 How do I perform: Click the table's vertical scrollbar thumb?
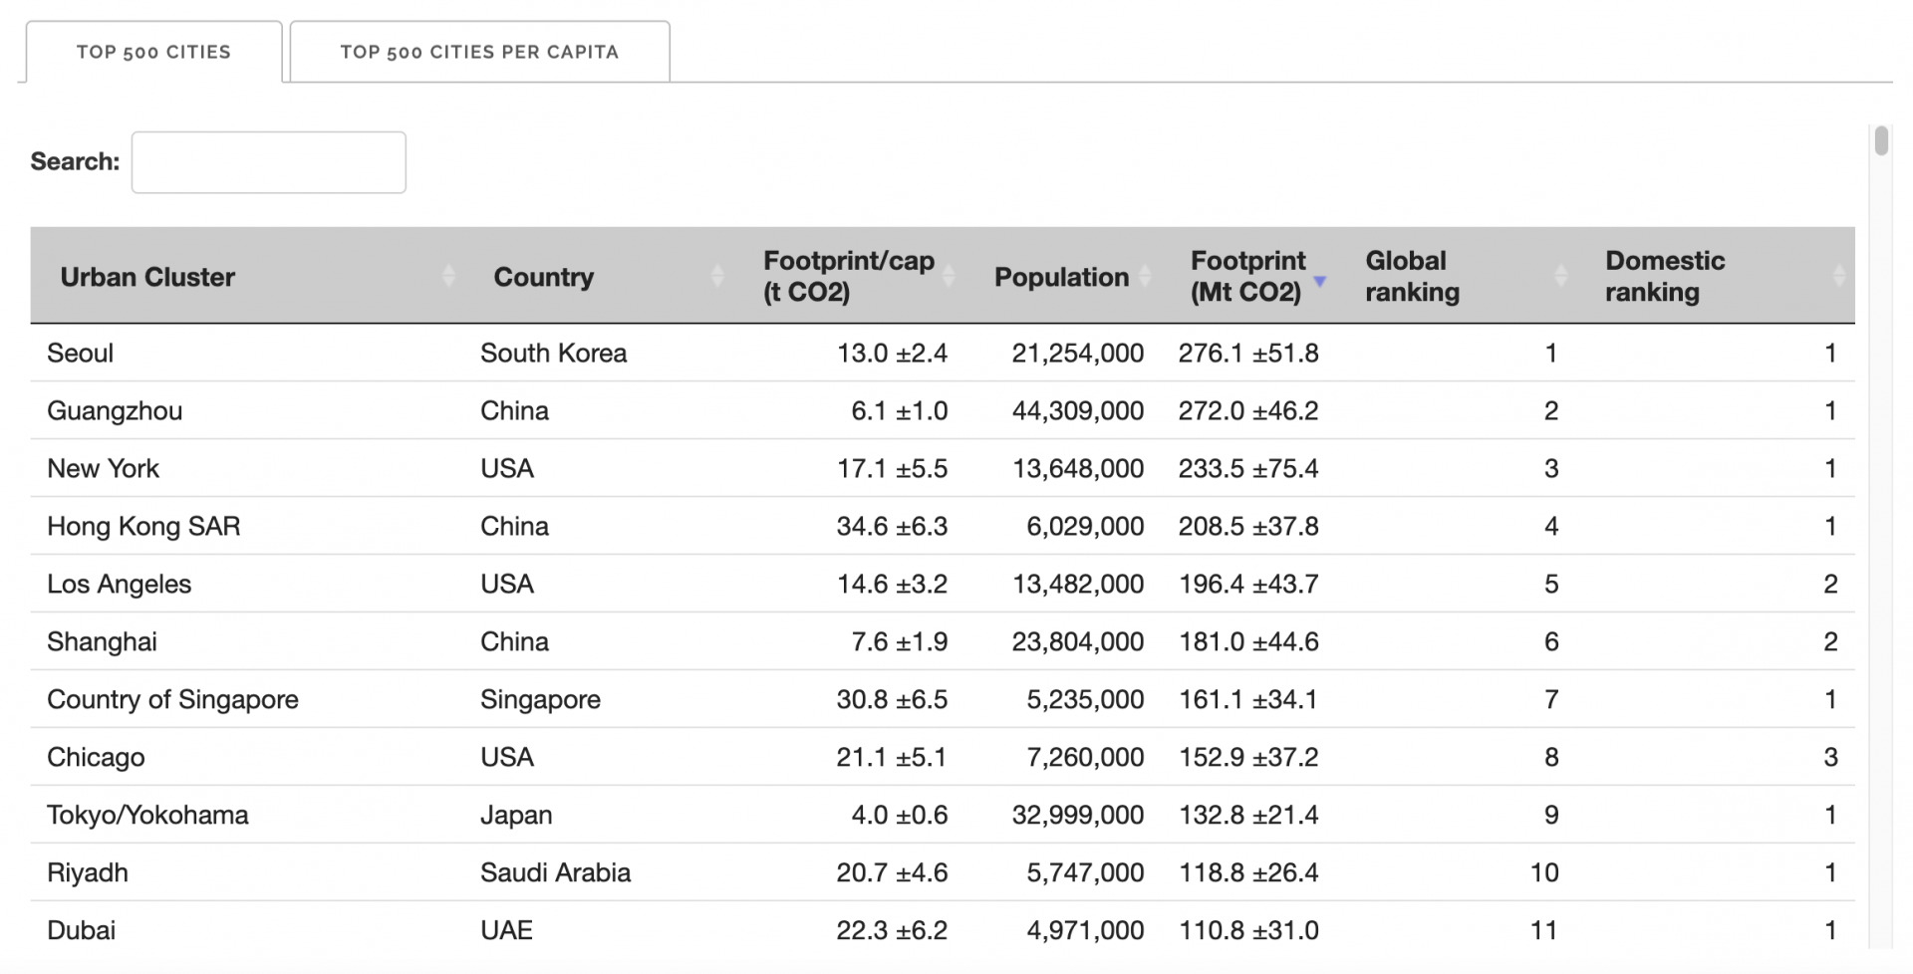1881,140
